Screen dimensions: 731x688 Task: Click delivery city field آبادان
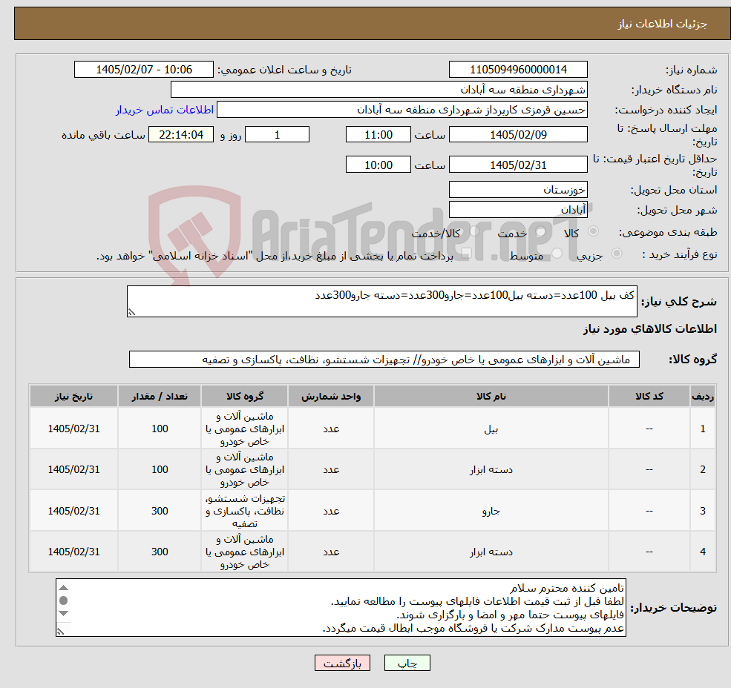518,210
